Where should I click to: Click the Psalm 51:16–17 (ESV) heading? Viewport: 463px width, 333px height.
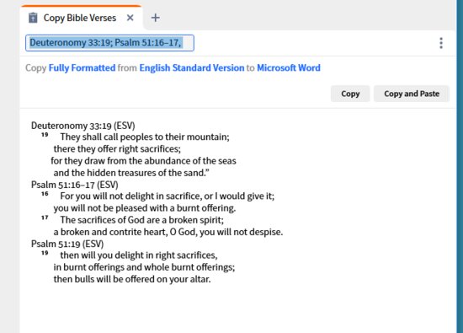(x=75, y=185)
